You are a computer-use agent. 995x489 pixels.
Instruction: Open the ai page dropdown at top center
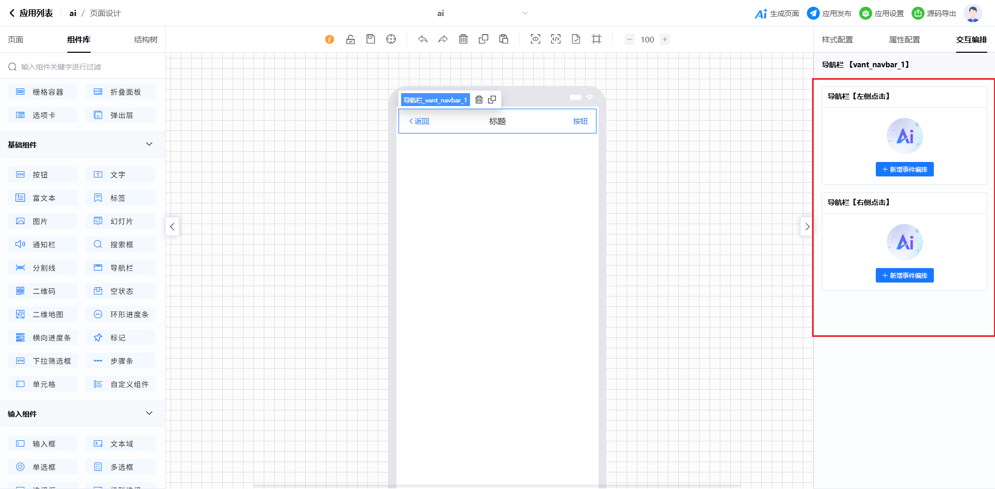[524, 13]
